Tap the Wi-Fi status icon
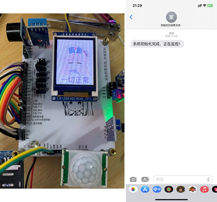 (204, 6)
